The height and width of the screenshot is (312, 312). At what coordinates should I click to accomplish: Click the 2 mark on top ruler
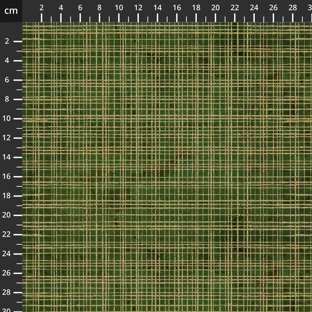point(42,8)
